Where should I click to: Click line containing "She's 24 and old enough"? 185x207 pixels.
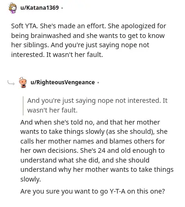tap(92, 151)
